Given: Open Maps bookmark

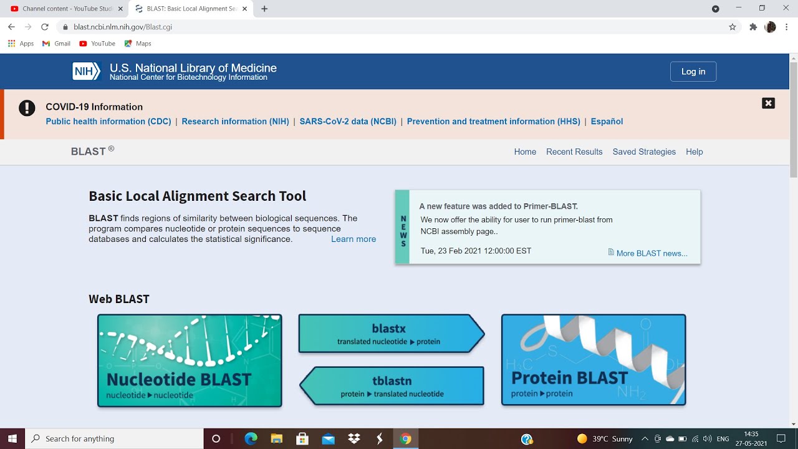Looking at the screenshot, I should point(138,44).
